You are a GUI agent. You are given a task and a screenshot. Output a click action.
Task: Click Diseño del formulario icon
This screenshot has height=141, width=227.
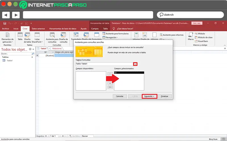86,35
